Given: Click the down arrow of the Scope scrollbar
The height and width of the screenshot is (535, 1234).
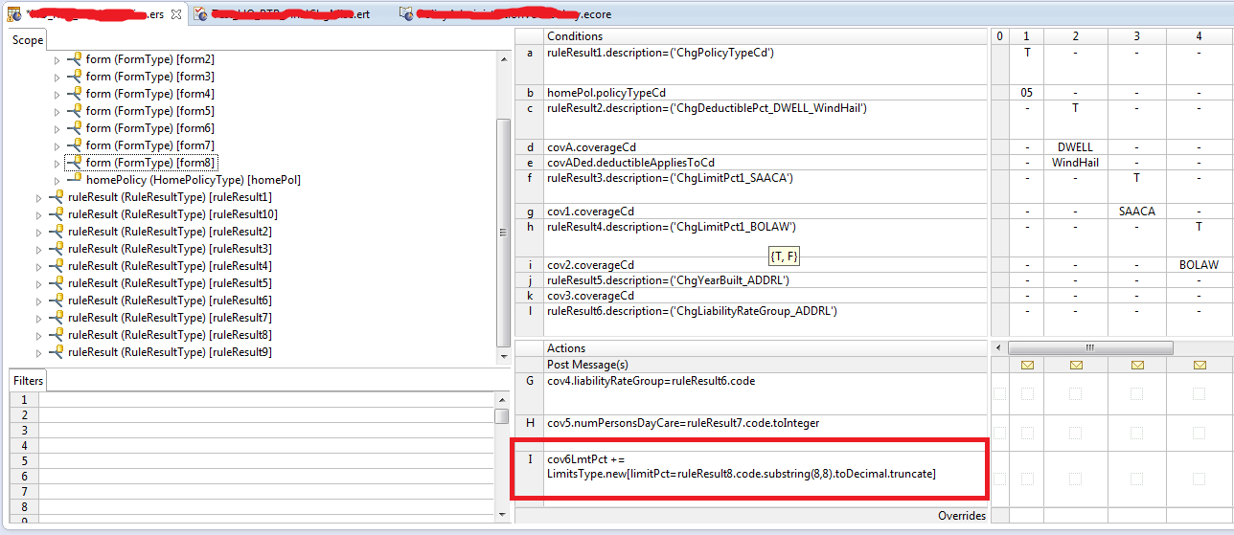Looking at the screenshot, I should pyautogui.click(x=503, y=356).
